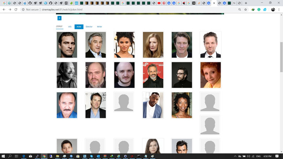
Task: Click the scrollbar down arrow
Action: click(281, 152)
